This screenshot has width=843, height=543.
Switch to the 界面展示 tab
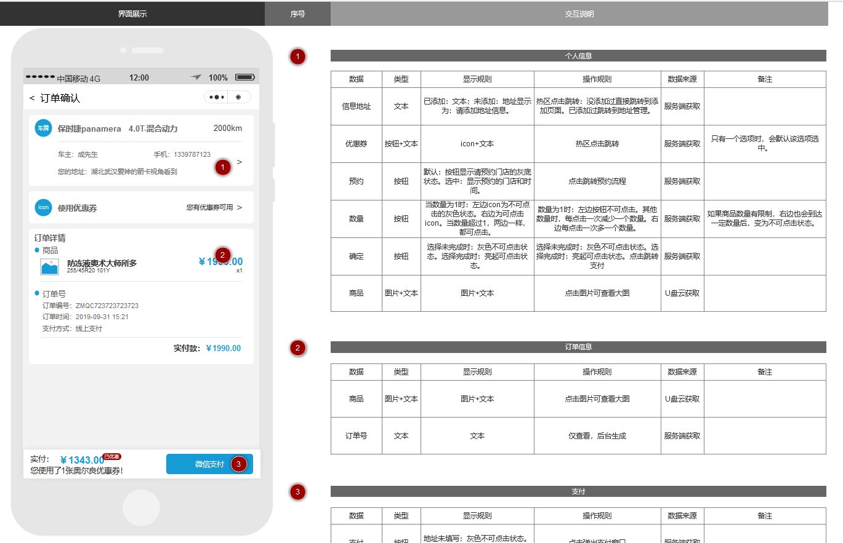pyautogui.click(x=131, y=13)
